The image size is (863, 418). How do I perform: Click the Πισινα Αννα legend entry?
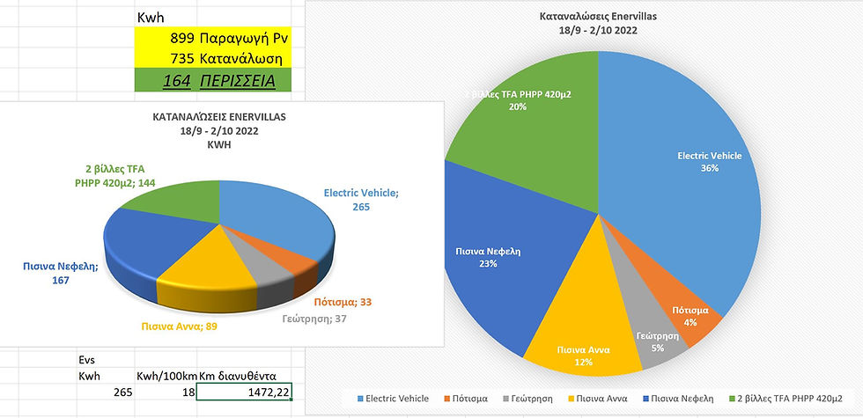point(597,398)
